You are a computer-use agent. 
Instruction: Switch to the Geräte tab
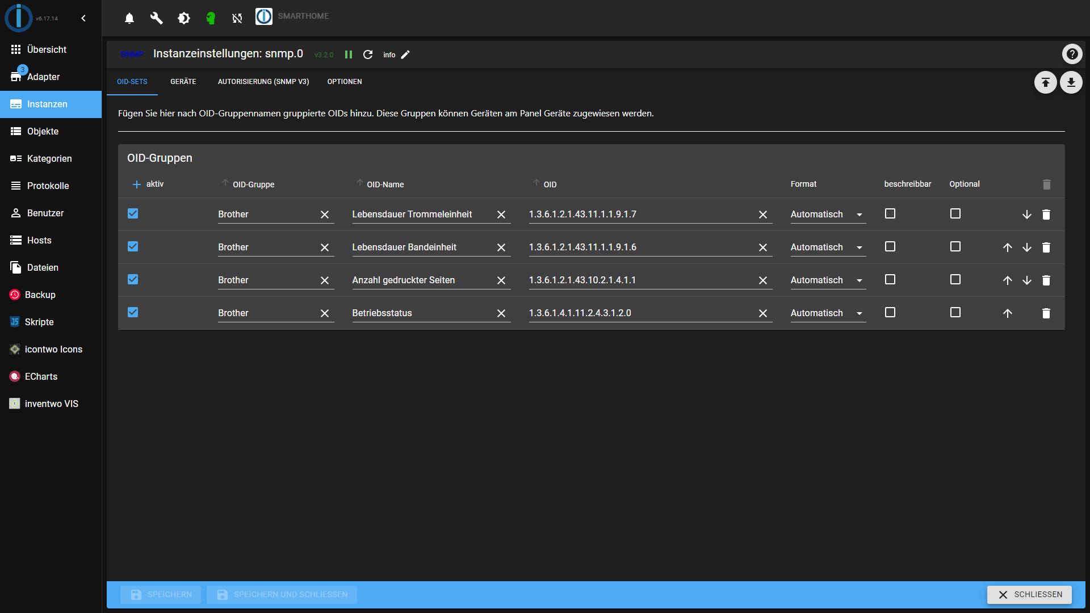pyautogui.click(x=183, y=82)
